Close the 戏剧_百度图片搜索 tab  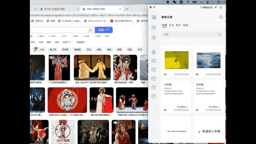point(120,9)
